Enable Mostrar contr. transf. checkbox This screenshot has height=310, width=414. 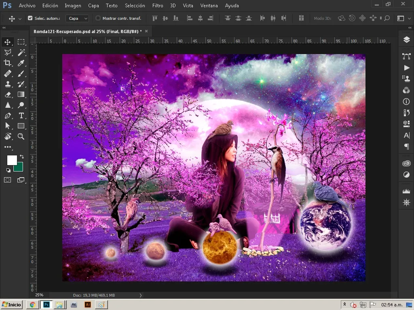[98, 18]
